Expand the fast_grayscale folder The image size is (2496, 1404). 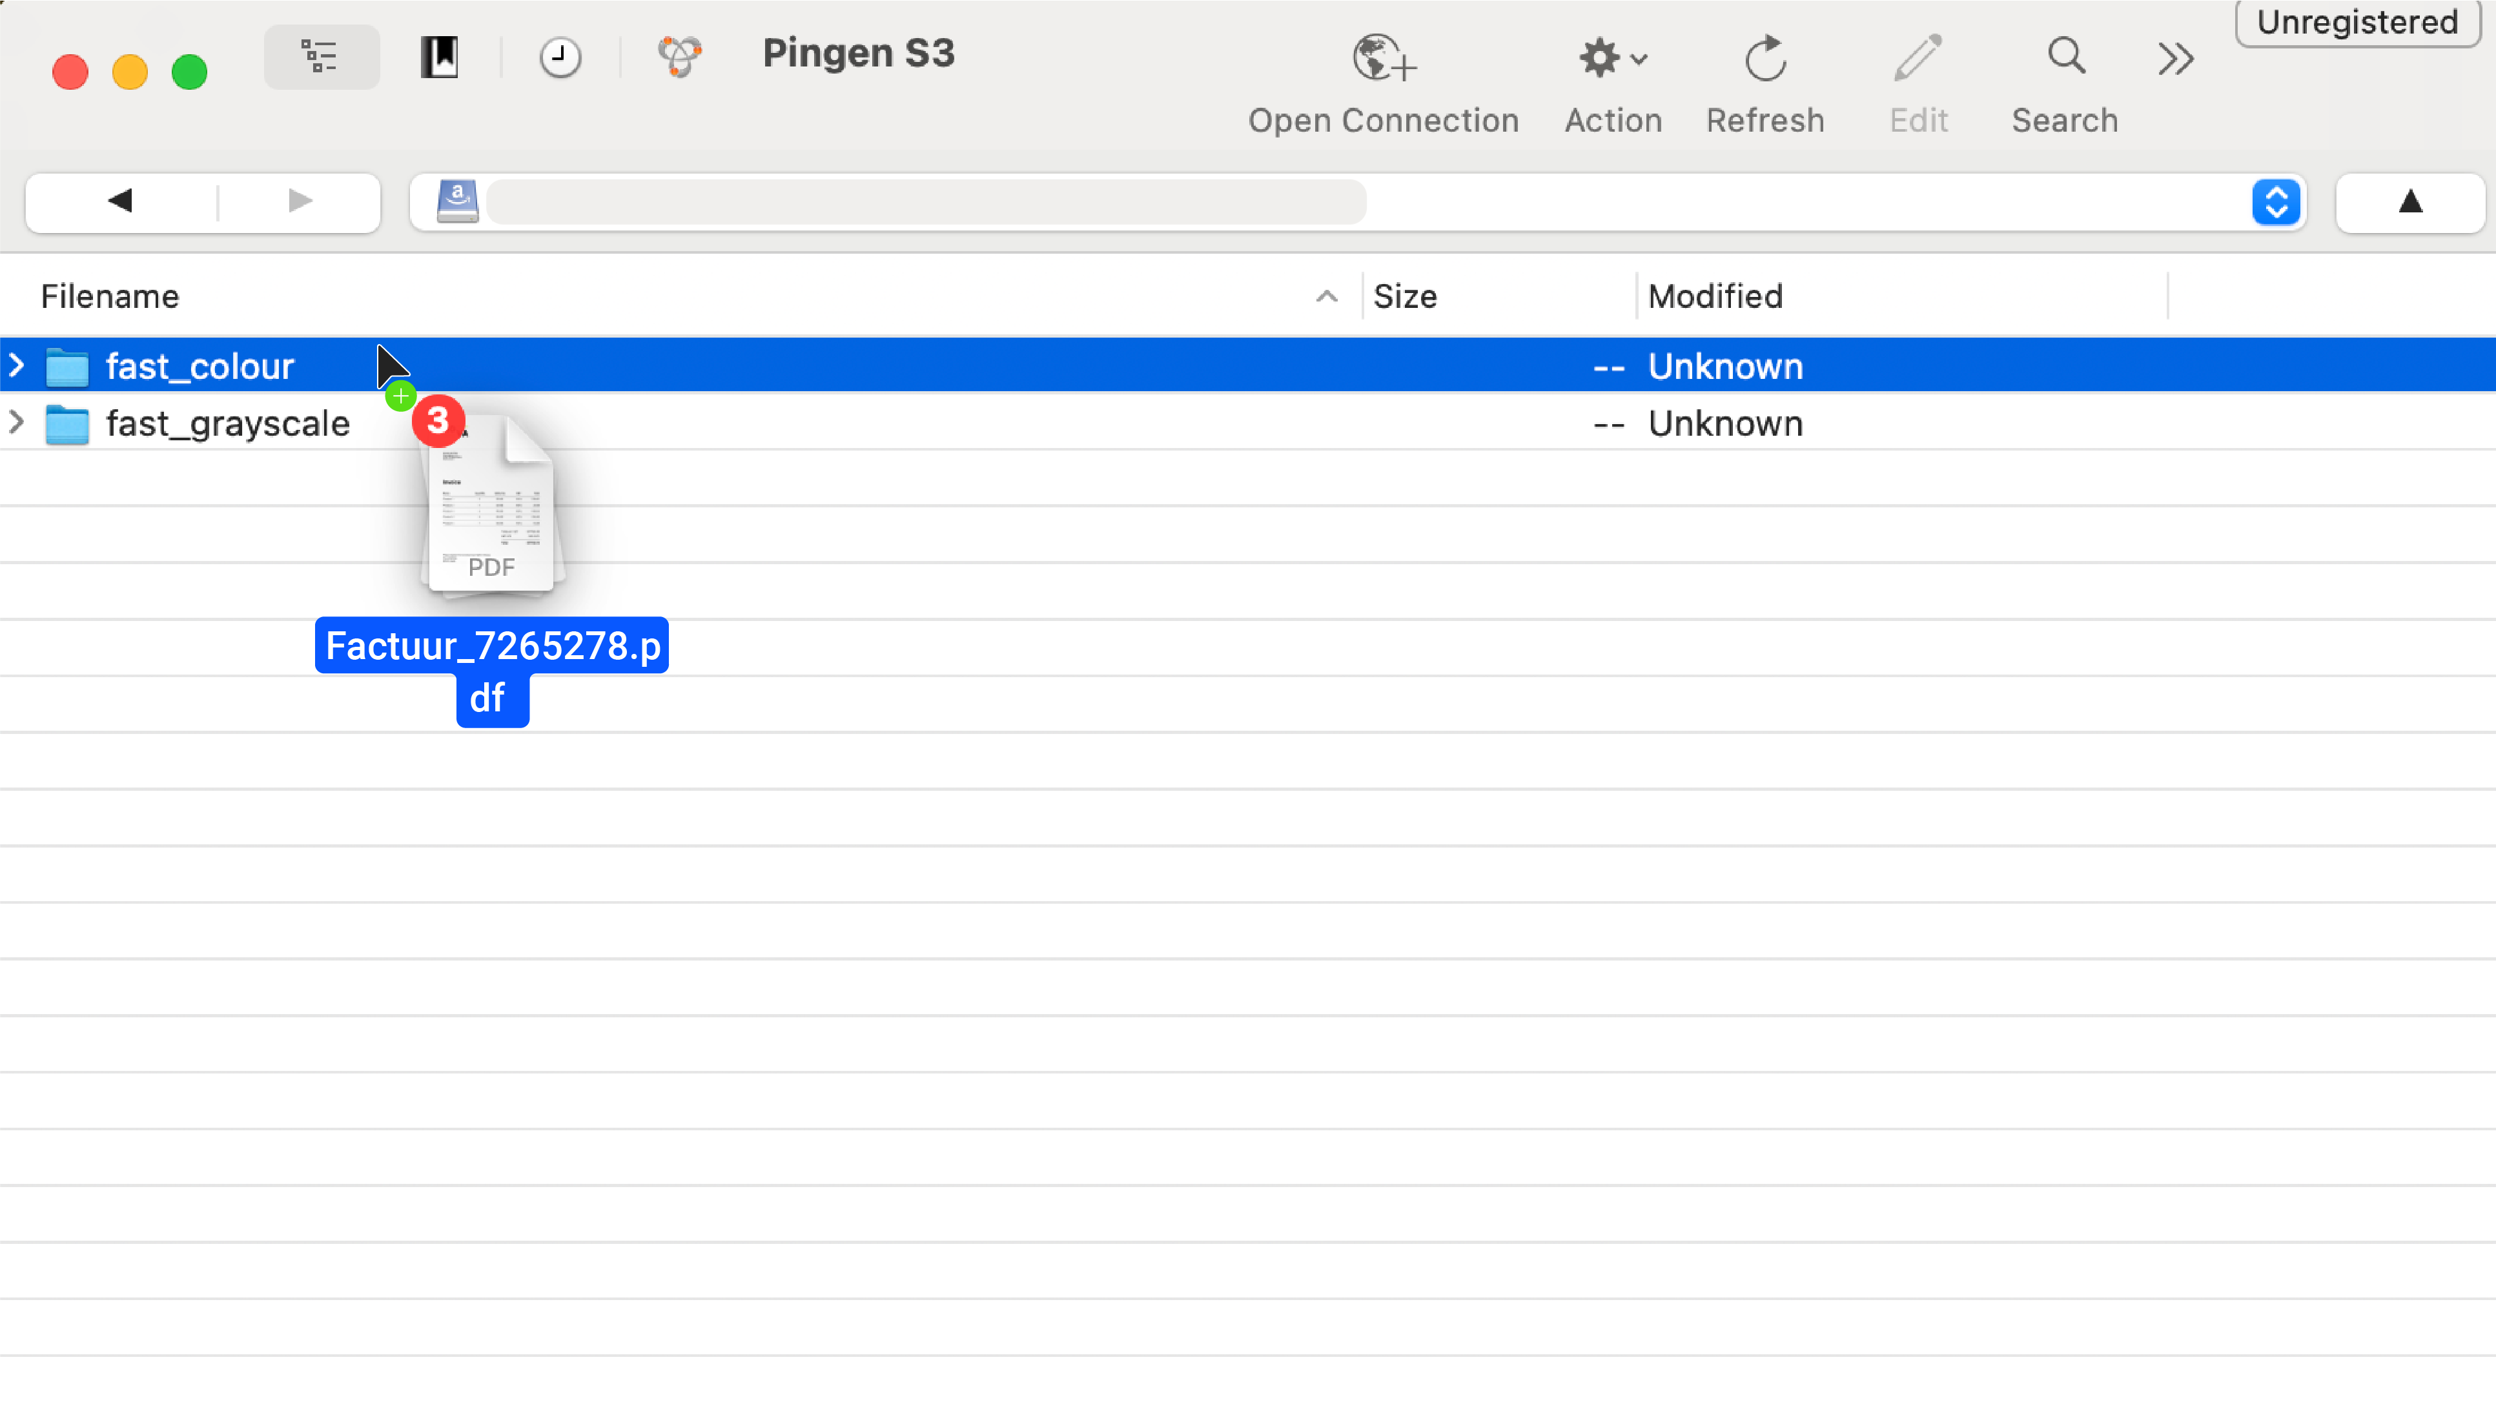tap(17, 422)
